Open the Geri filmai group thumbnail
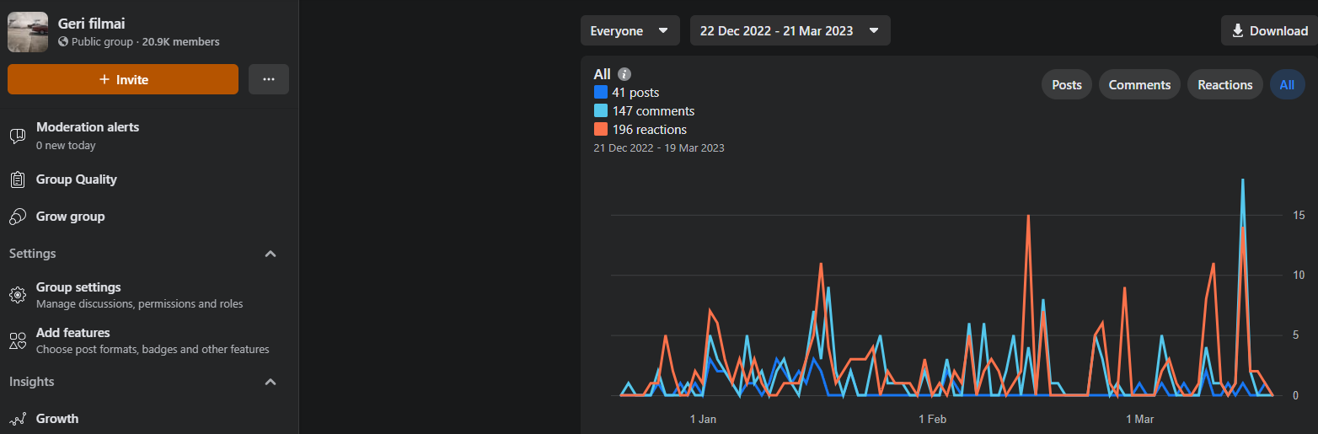The height and width of the screenshot is (434, 1318). point(28,32)
